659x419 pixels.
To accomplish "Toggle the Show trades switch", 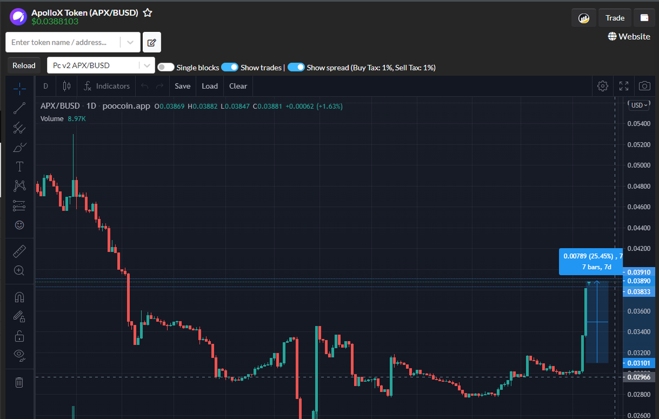I will [230, 67].
